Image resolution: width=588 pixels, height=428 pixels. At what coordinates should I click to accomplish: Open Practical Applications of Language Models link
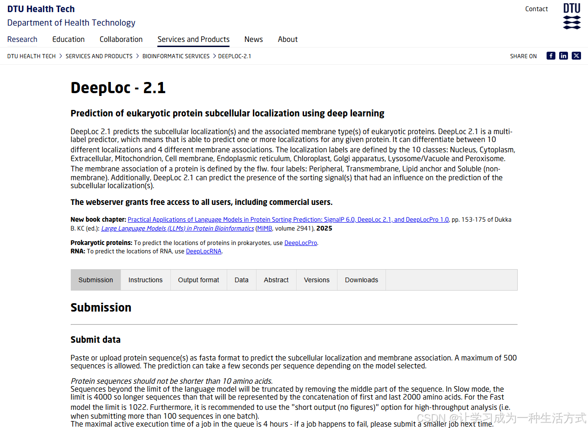point(288,219)
